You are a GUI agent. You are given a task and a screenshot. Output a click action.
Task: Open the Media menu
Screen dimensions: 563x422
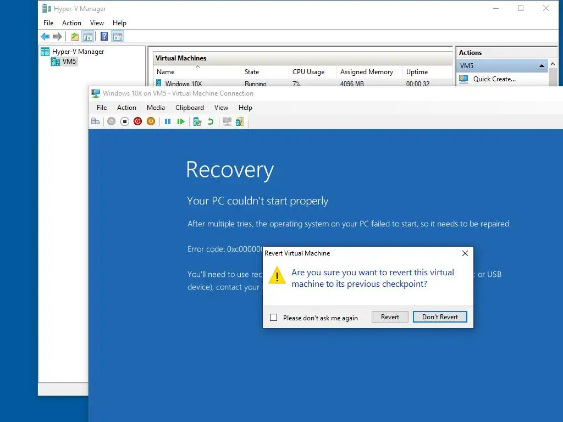pyautogui.click(x=156, y=108)
